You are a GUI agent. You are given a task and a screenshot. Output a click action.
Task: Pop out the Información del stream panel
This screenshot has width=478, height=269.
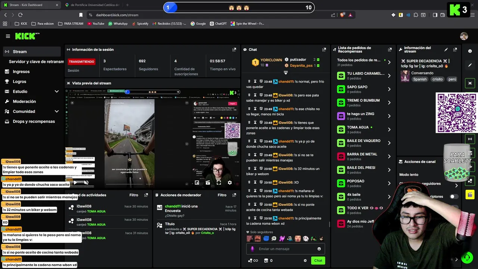coord(455,49)
